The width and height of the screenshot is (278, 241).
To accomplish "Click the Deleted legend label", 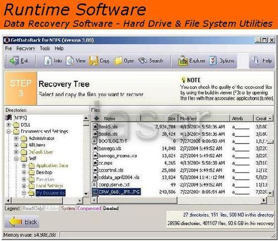I will [111, 208].
